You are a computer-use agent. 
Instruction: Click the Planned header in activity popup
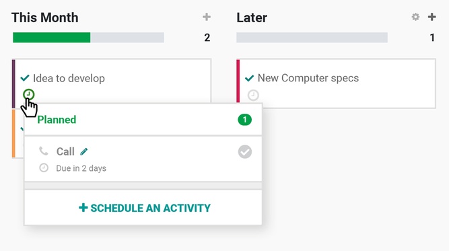57,120
